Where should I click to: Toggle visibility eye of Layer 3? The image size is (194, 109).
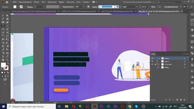(x=152, y=61)
